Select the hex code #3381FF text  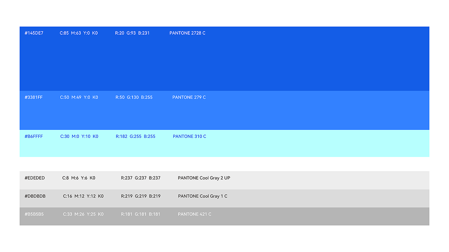click(34, 97)
